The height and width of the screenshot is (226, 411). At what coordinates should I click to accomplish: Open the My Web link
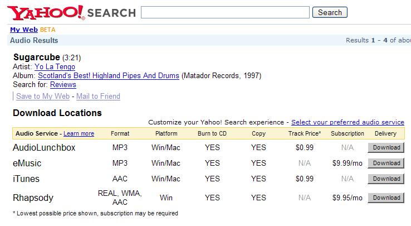pos(24,30)
